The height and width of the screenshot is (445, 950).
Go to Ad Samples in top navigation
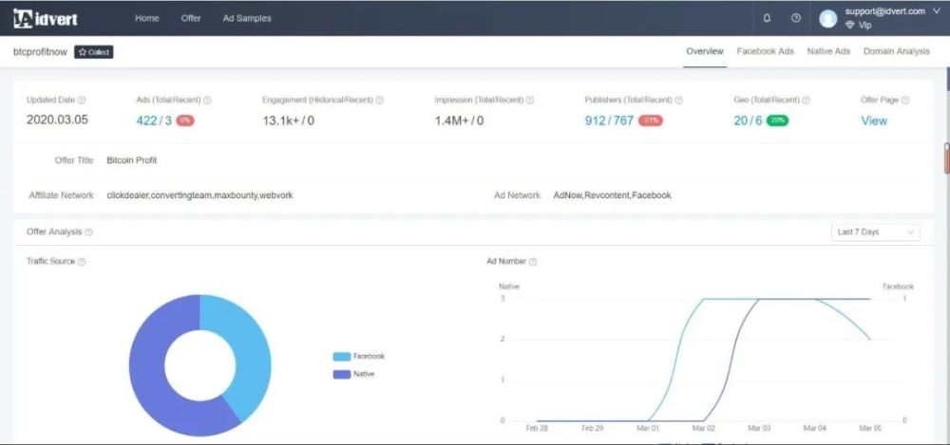click(x=247, y=18)
